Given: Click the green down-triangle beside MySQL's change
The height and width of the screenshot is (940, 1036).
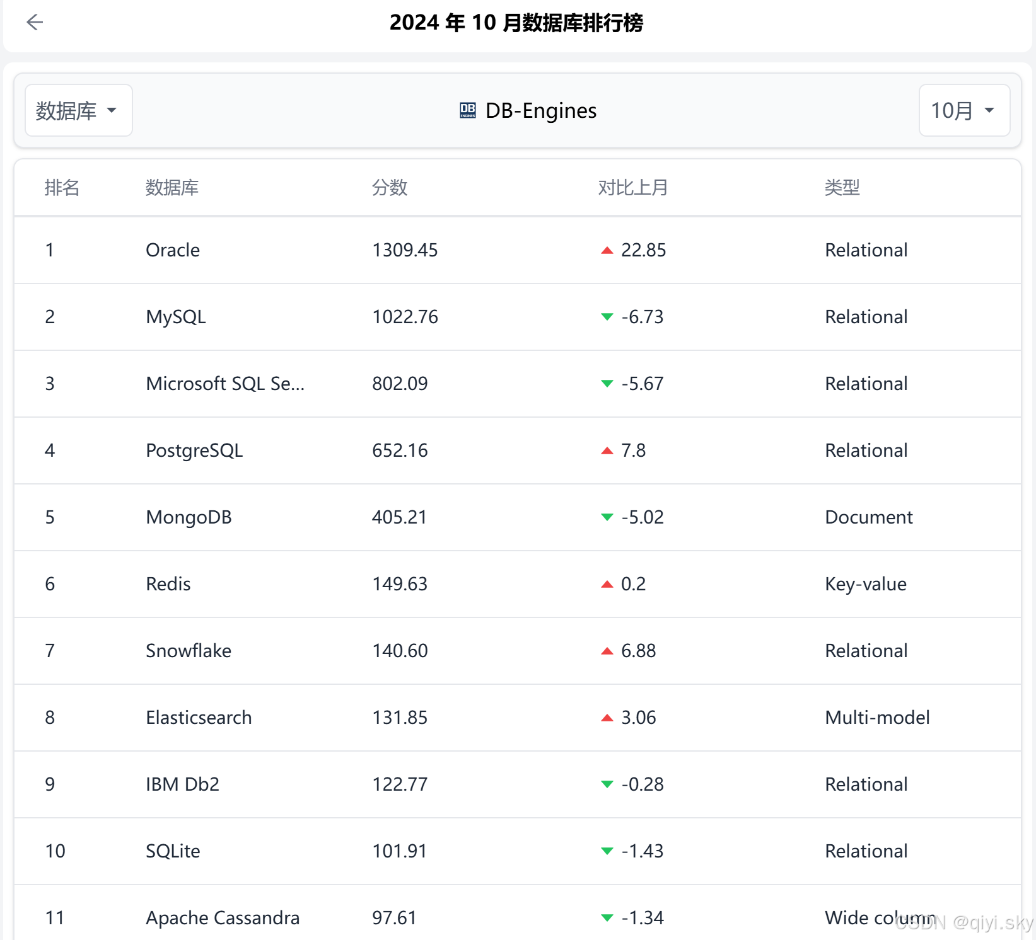Looking at the screenshot, I should [607, 318].
